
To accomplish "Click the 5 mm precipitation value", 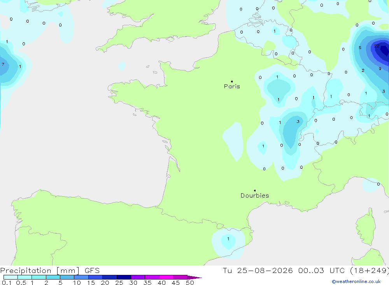I will 360,47.
